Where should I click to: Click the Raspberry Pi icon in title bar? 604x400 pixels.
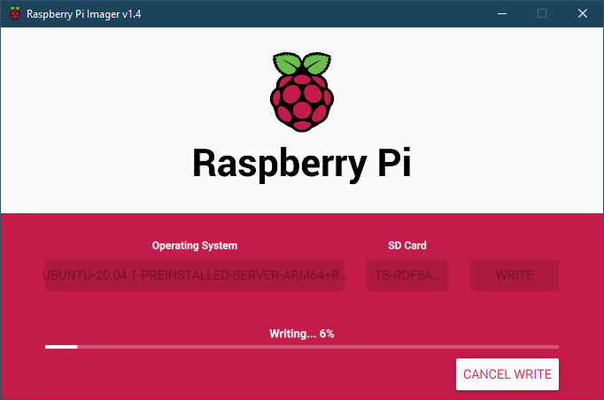(15, 13)
